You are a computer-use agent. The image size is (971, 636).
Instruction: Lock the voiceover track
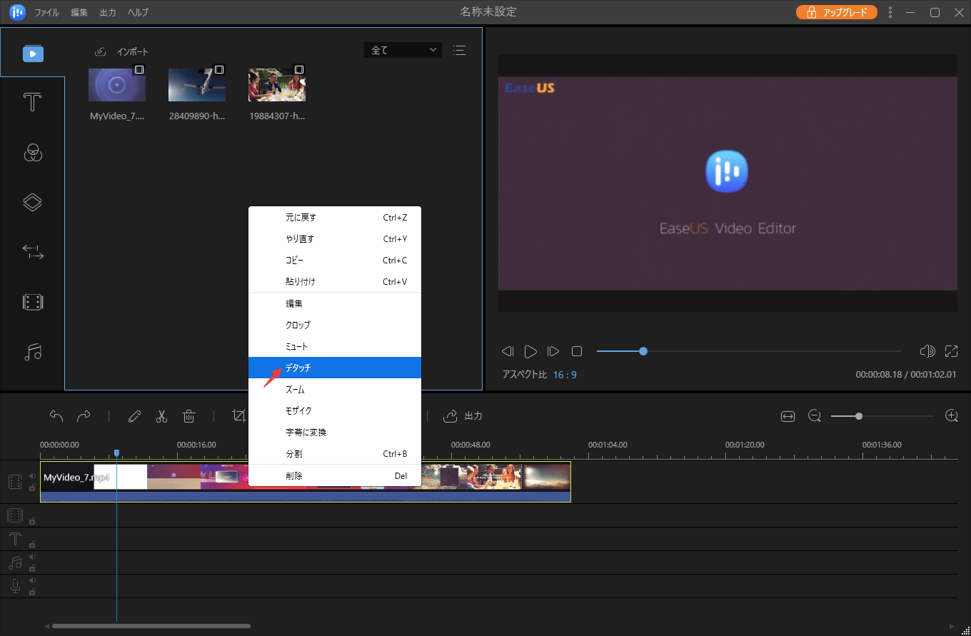point(32,592)
